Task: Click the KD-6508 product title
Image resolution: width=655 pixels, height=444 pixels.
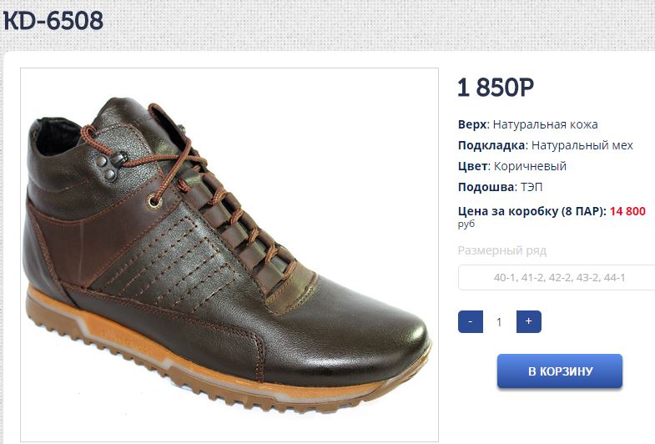Action: tap(53, 21)
